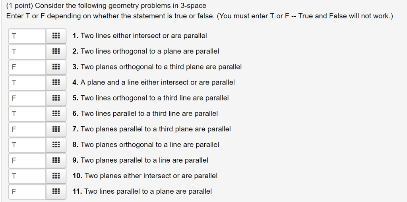This screenshot has width=407, height=202.
Task: Open the grid icon beside statement 10
Action: 56,176
